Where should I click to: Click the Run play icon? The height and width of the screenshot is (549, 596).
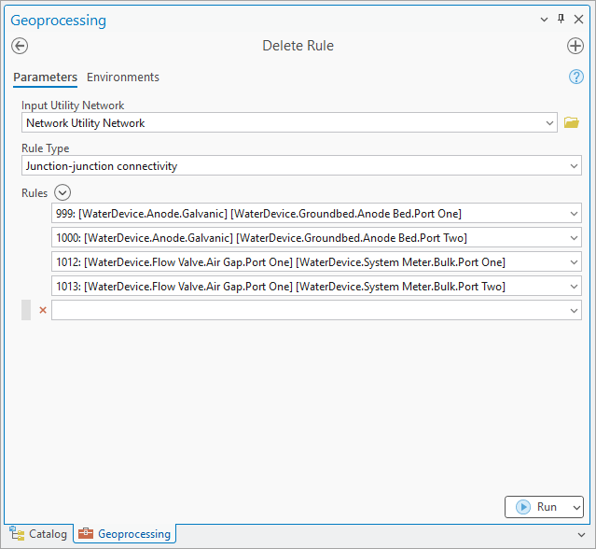[x=522, y=507]
